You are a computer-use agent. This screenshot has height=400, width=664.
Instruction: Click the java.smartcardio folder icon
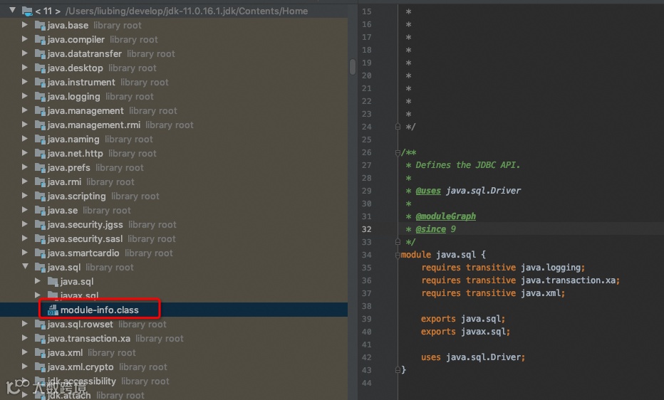coord(40,253)
